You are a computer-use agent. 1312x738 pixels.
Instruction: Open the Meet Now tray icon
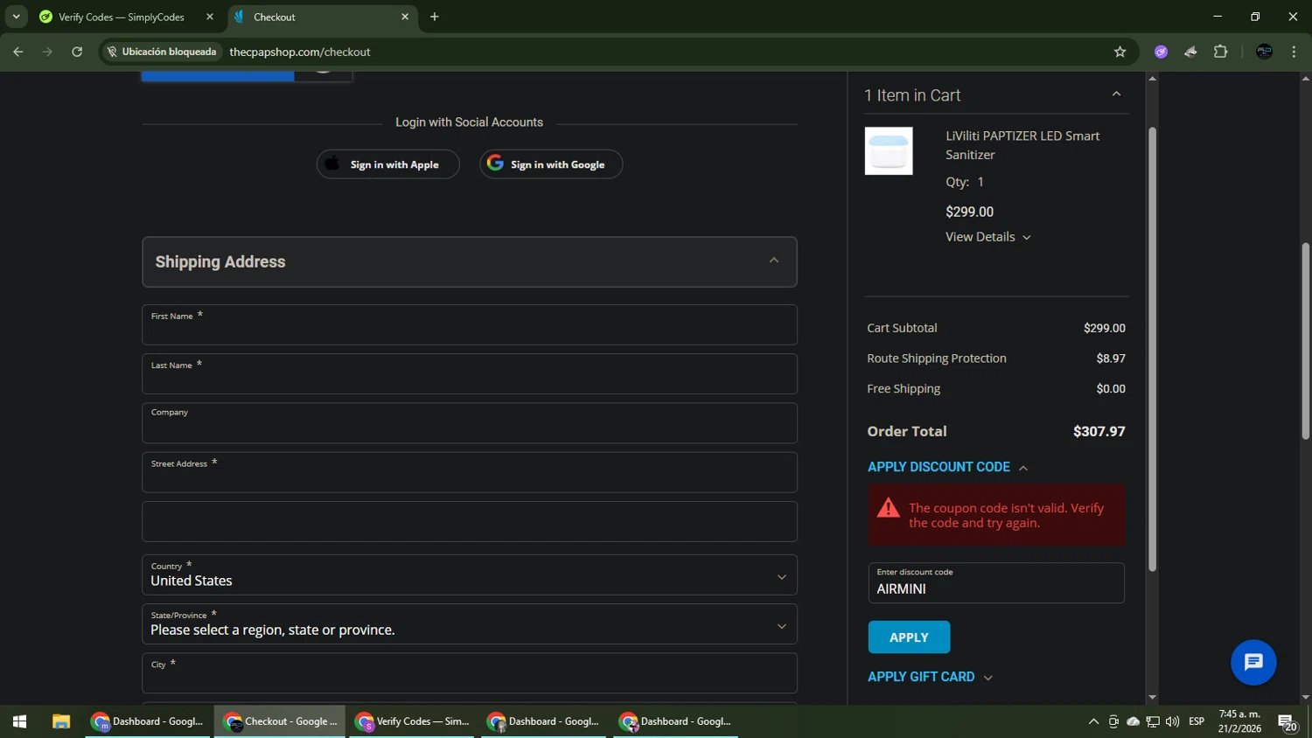pos(1113,721)
